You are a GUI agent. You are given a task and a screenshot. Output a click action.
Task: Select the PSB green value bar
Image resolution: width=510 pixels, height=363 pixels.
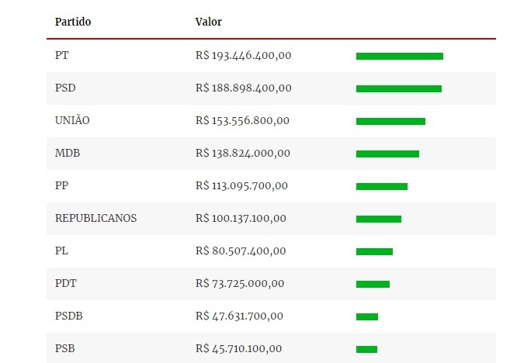[x=366, y=349]
